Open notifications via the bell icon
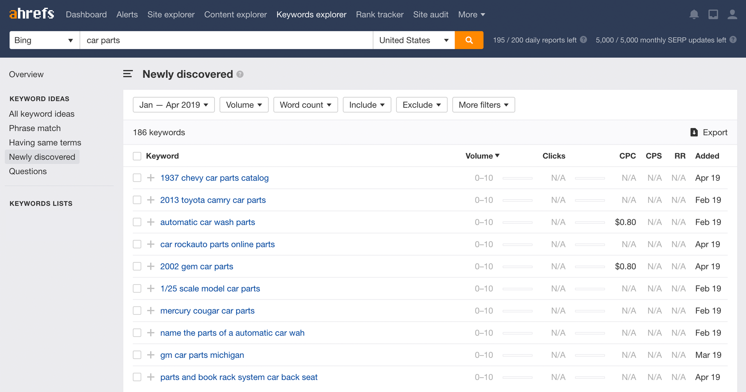 [693, 14]
